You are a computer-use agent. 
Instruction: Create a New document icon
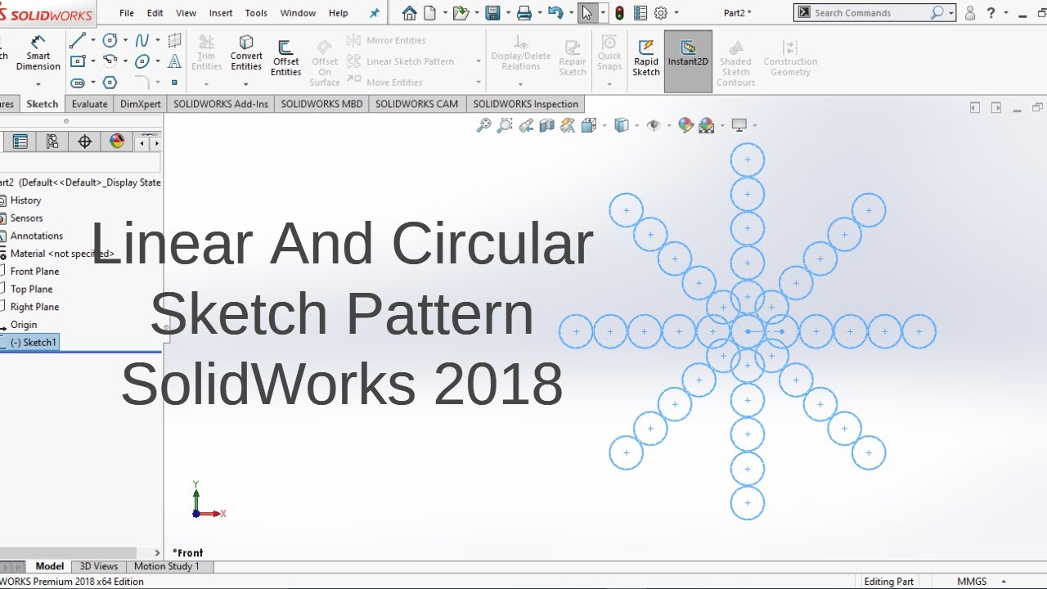(x=430, y=13)
